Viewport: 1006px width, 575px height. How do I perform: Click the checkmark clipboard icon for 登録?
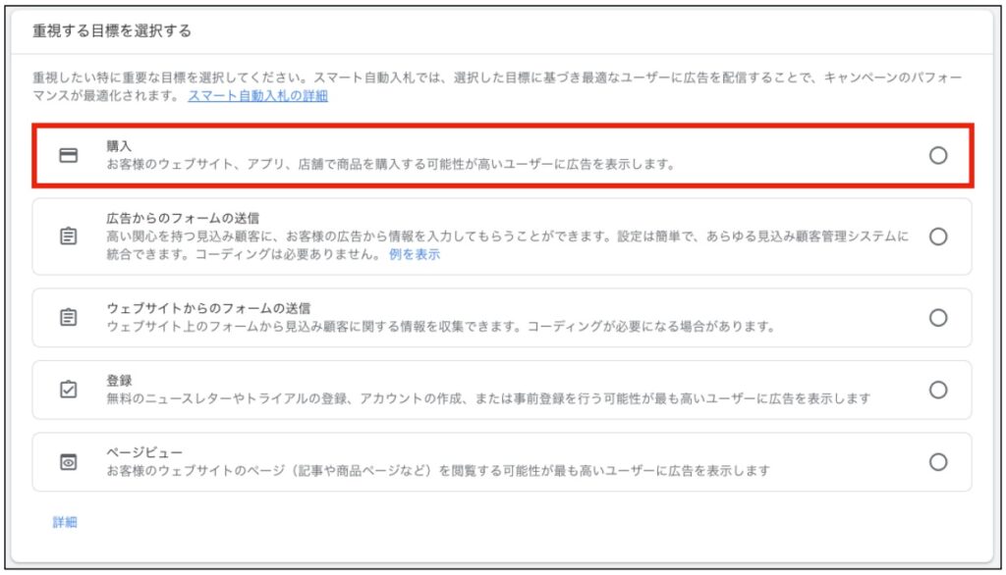coord(68,390)
